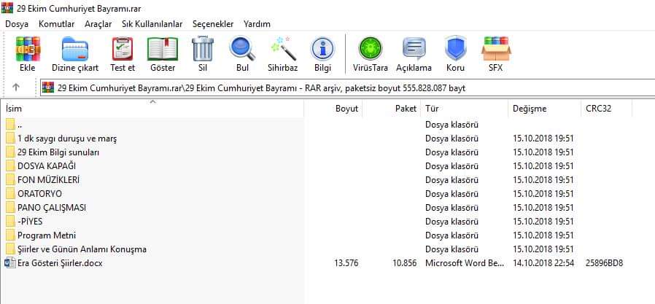This screenshot has height=304, width=655.
Task: Open the Bul search tool
Action: click(242, 54)
